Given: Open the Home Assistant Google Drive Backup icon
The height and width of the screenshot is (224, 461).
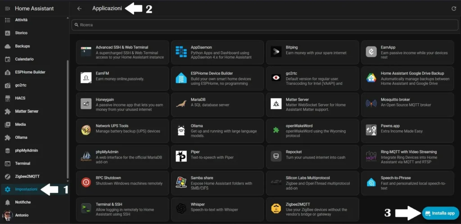Looking at the screenshot, I should click(371, 78).
